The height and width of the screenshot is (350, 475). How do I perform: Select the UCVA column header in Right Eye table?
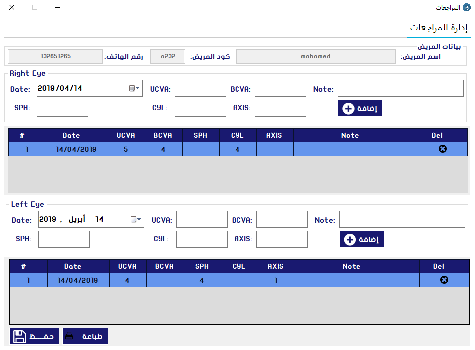(126, 135)
